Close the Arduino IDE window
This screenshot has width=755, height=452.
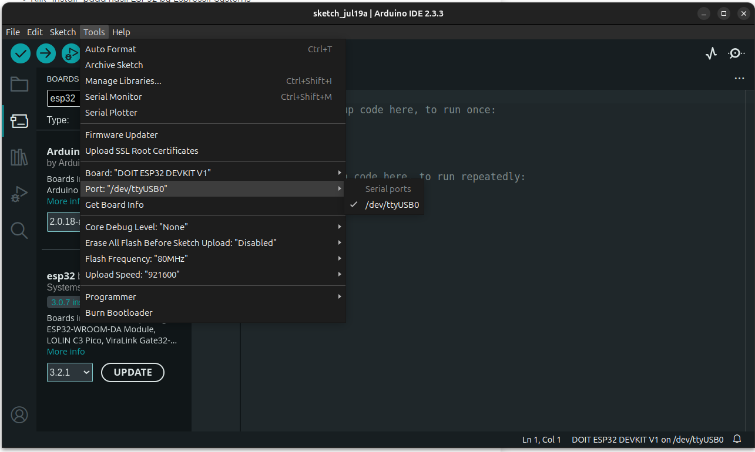[x=743, y=13]
